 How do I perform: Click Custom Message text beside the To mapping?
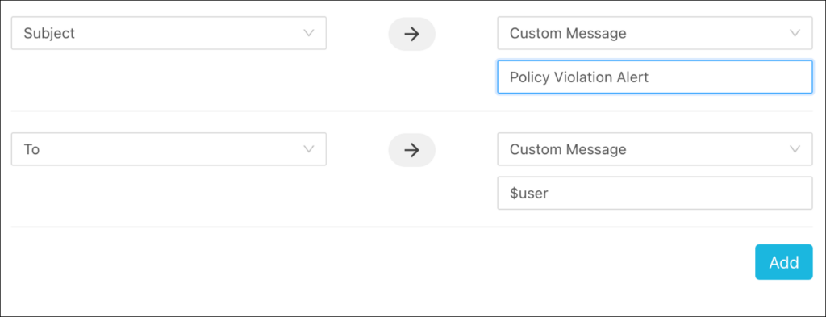click(568, 149)
